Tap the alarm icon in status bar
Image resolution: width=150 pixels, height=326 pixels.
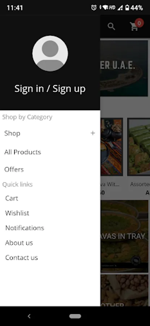pyautogui.click(x=94, y=8)
